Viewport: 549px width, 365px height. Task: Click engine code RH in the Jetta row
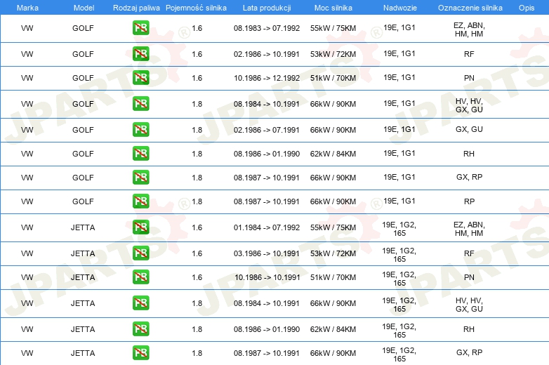(x=469, y=329)
